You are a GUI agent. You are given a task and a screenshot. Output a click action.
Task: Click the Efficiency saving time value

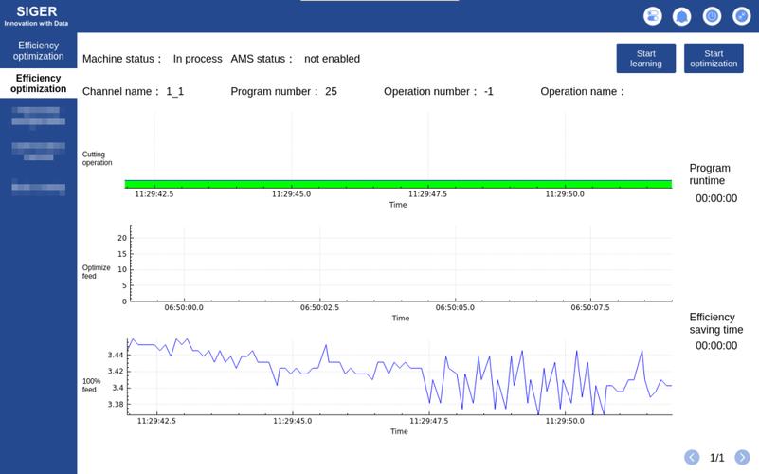(x=715, y=346)
